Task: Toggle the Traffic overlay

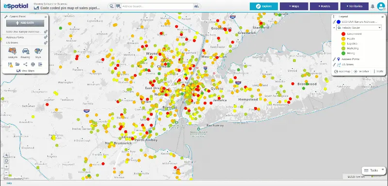Action: click(x=379, y=71)
